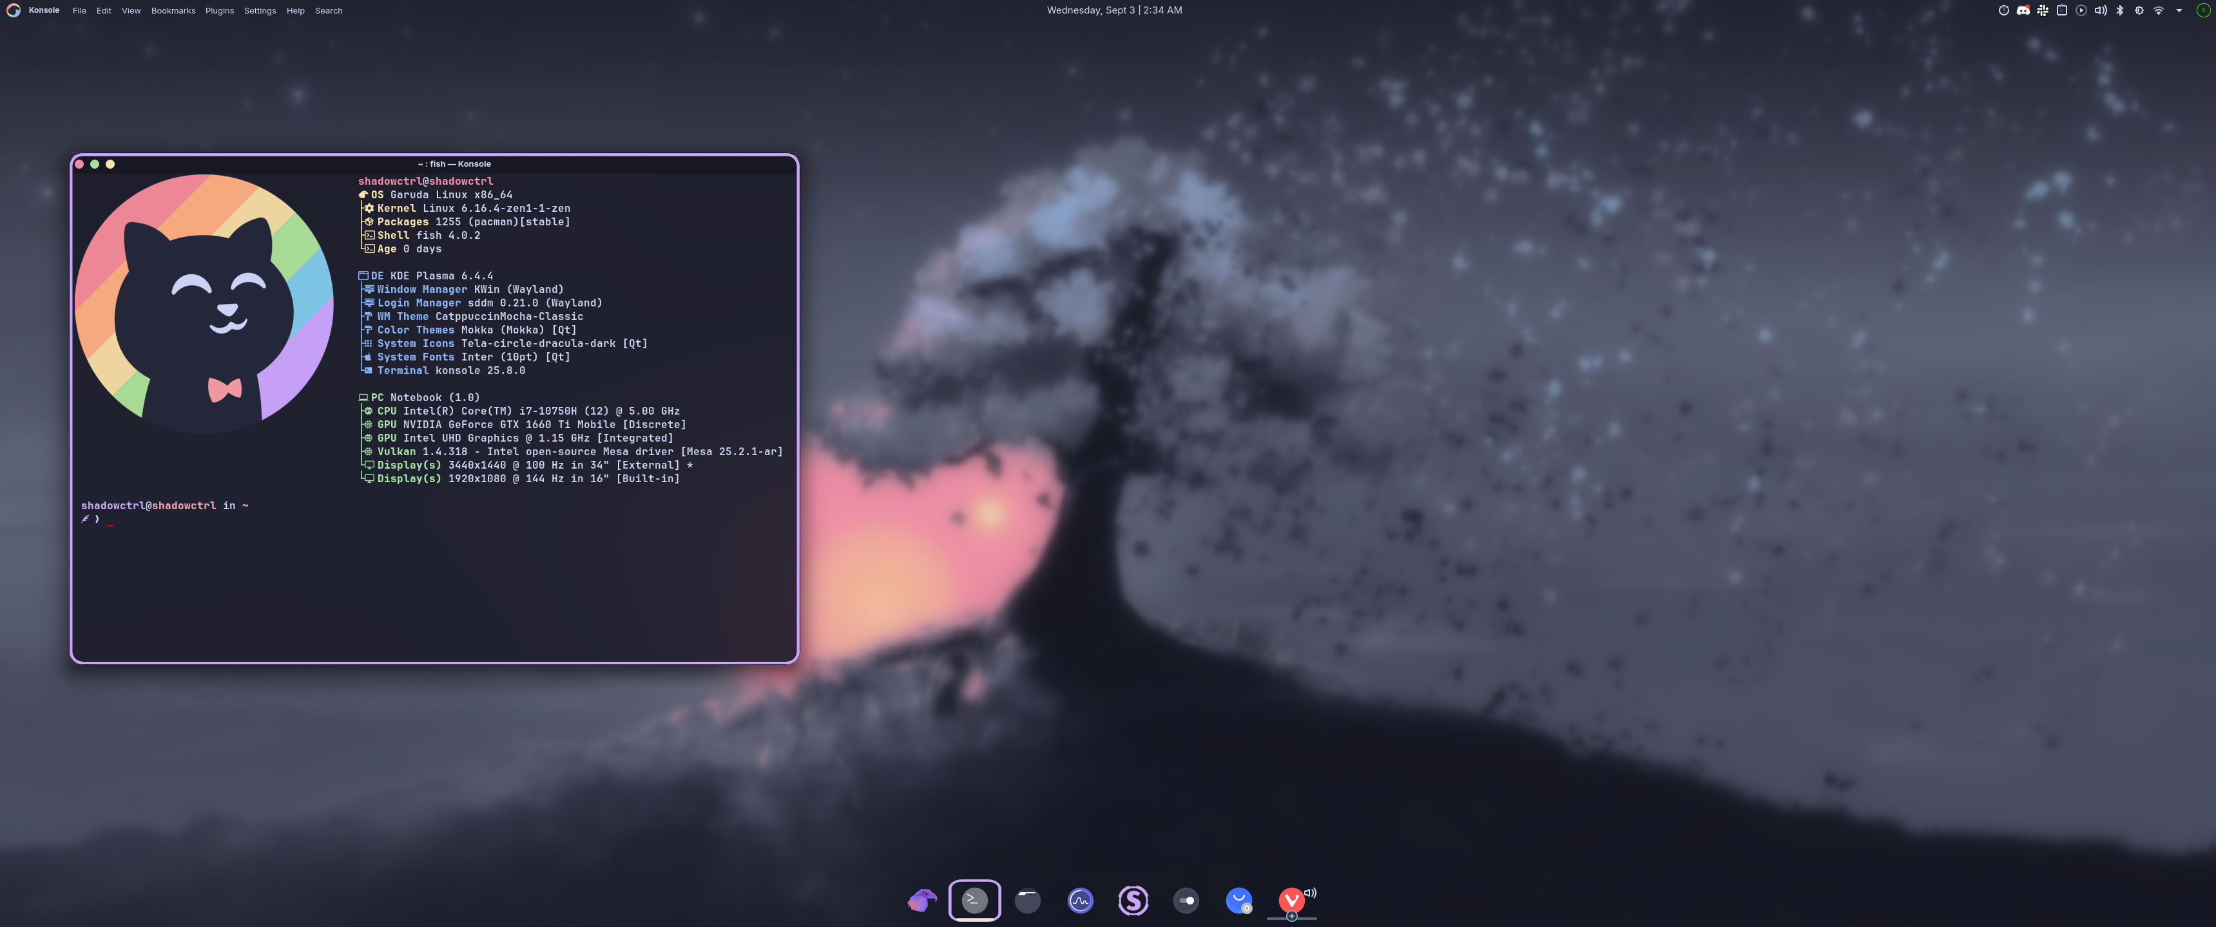The image size is (2216, 927).
Task: Click the 'WM Theme CatppuccinMocha-Classic' line
Action: (x=473, y=316)
